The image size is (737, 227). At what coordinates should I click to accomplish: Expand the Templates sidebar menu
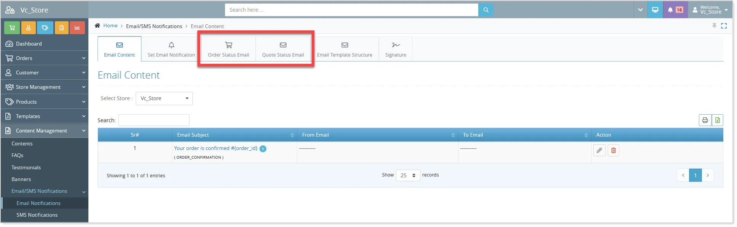45,116
